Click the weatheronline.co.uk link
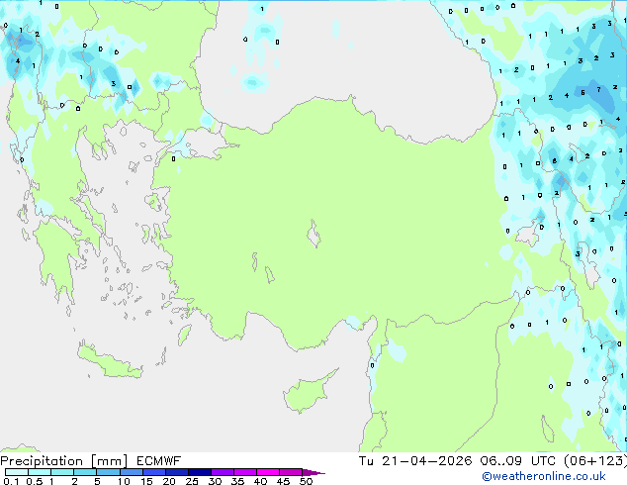Screen dimensions: 627x485 [x=544, y=476]
